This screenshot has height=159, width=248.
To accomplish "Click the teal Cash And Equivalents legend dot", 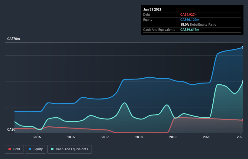I will [x=52, y=149].
